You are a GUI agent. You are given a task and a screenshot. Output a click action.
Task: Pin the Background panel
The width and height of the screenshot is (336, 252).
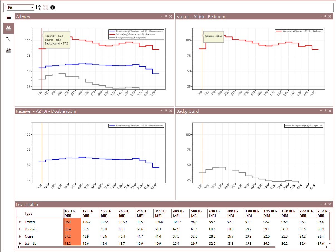pos(325,111)
